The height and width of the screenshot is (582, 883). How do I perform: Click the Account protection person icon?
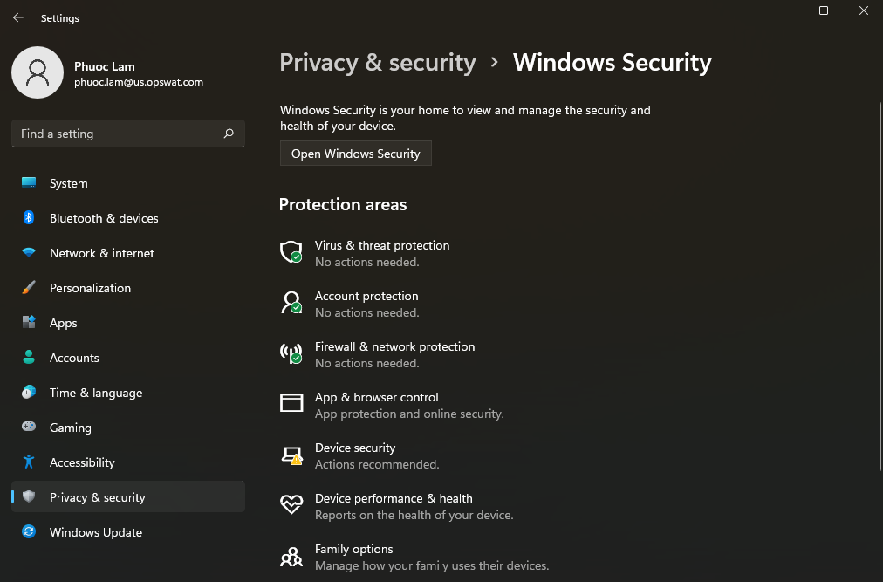pos(291,303)
